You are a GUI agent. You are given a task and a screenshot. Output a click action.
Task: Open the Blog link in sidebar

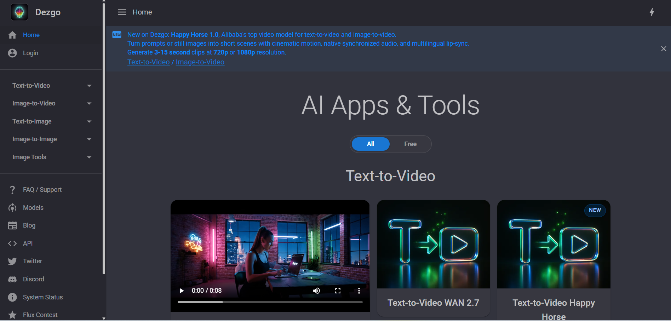[x=51, y=225]
